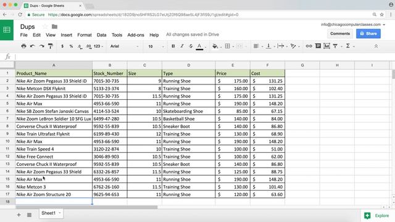Click the Print icon in toolbar
Screen dimensions: 395x222
click(x=23, y=46)
